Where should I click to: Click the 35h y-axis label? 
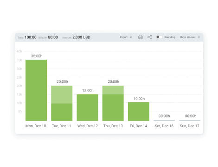19,60
